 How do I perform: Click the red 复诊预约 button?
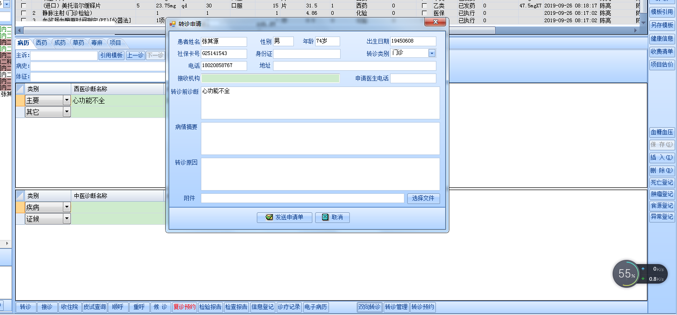click(x=185, y=307)
